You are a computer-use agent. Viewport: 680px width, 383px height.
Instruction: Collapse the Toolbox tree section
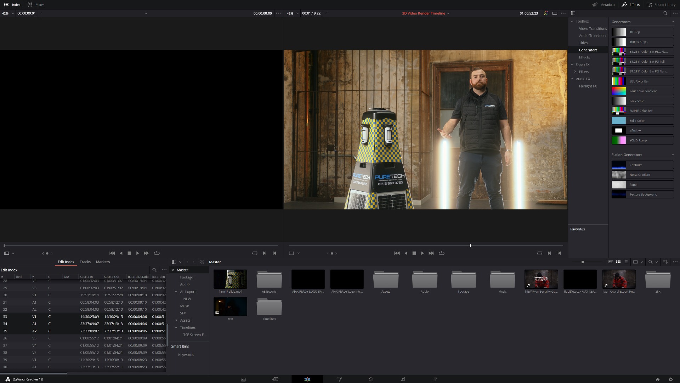point(572,21)
